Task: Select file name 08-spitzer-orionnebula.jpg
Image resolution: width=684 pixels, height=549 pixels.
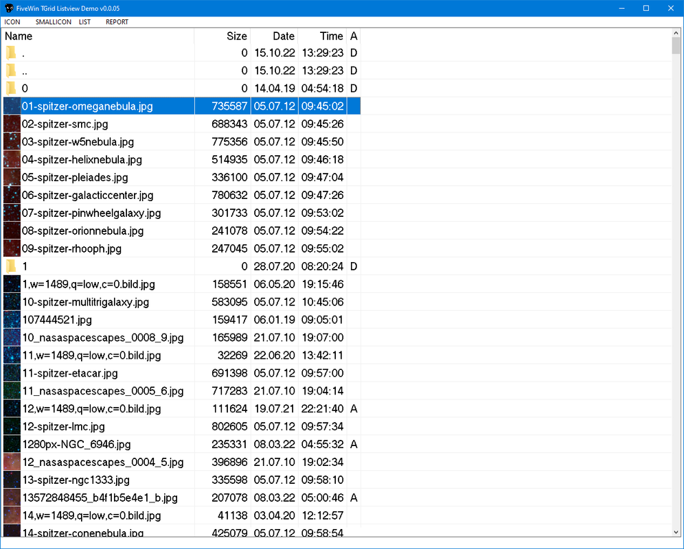Action: (x=83, y=231)
